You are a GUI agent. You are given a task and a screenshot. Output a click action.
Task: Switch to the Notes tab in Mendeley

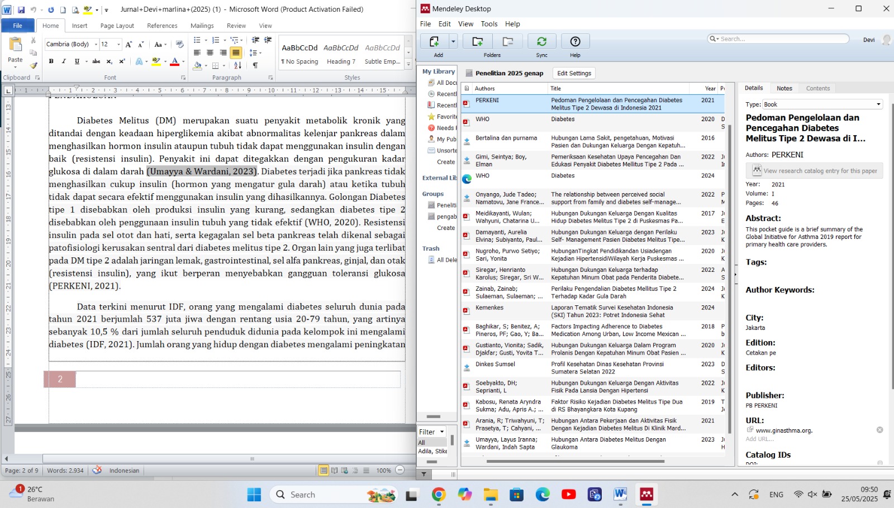[784, 88]
